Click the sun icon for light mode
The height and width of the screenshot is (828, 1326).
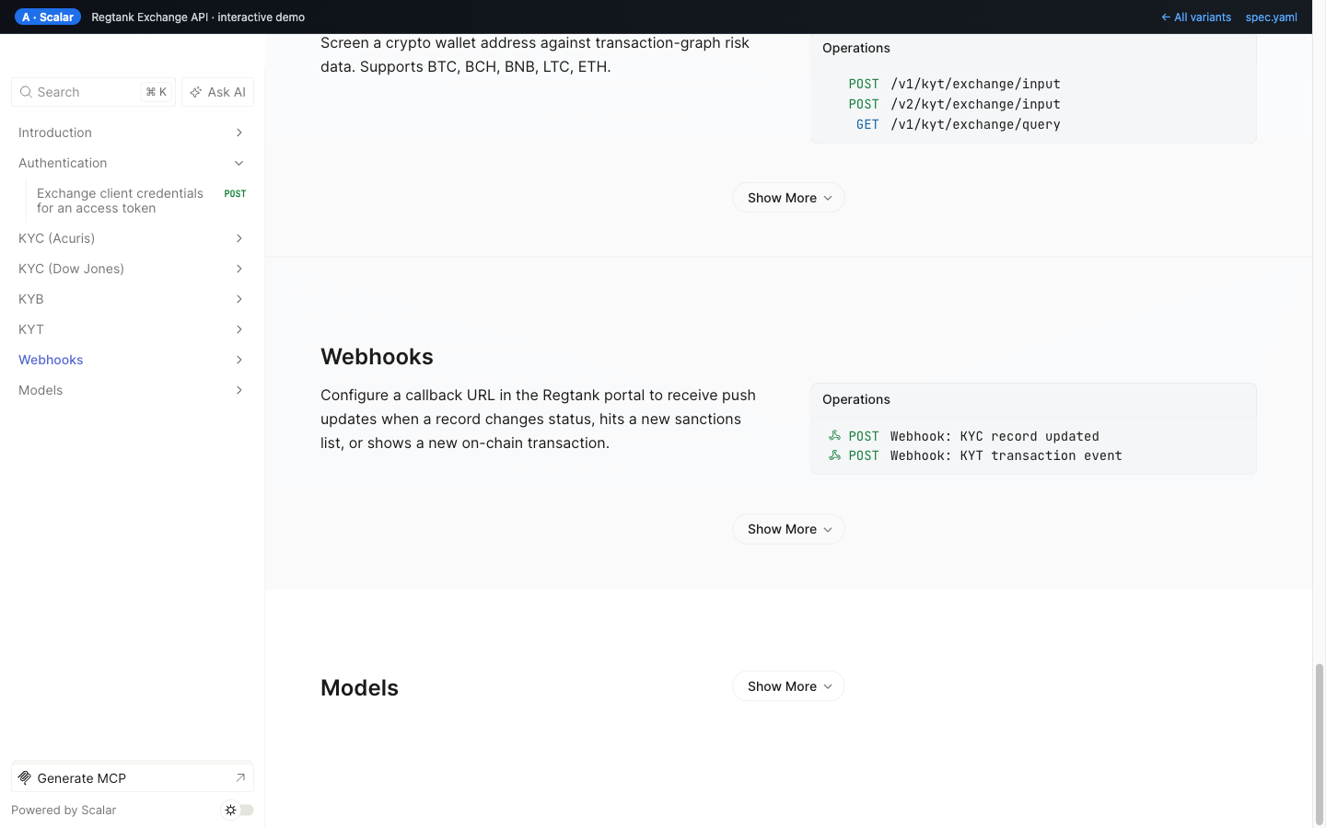coord(230,811)
